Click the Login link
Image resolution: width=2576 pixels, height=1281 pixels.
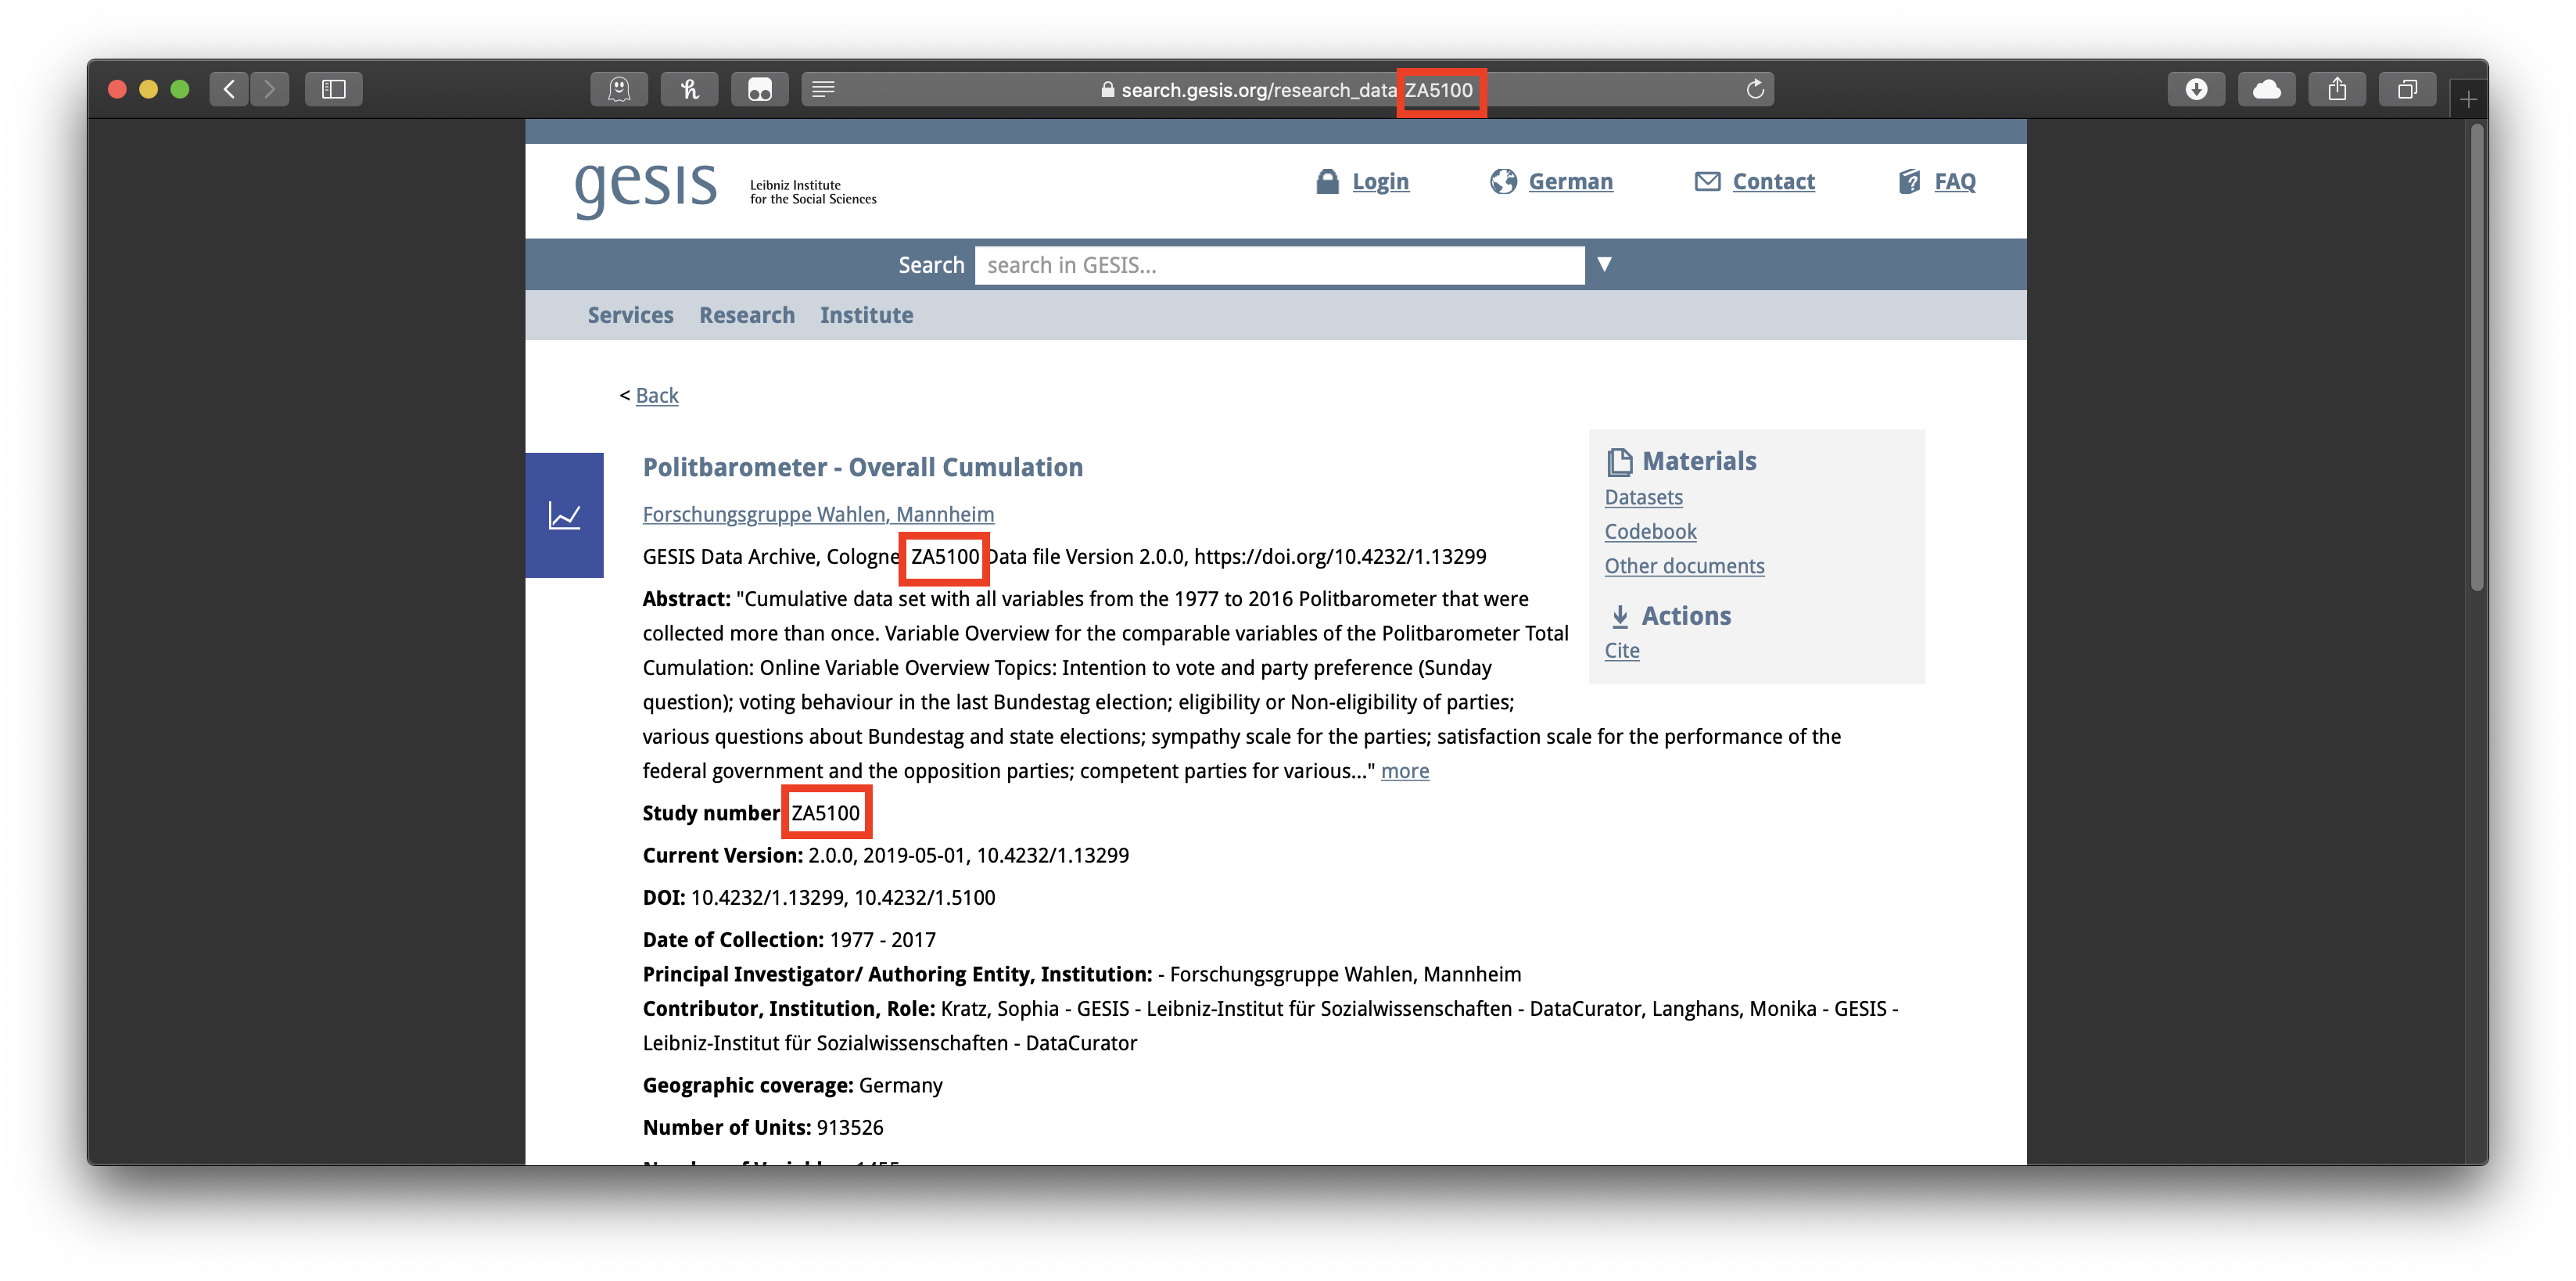(1380, 181)
